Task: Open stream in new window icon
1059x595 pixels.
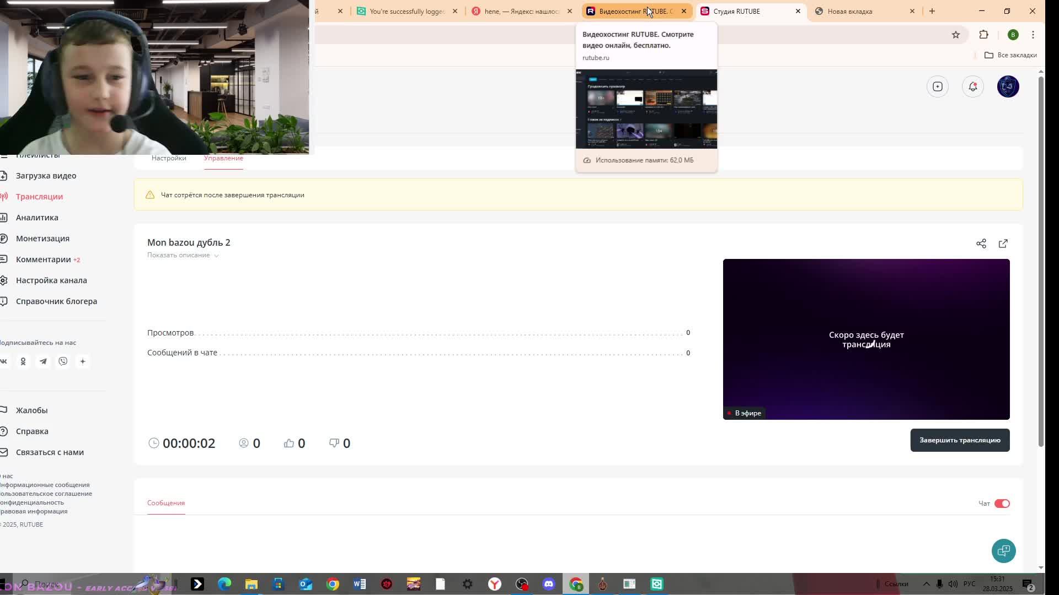Action: (1003, 244)
